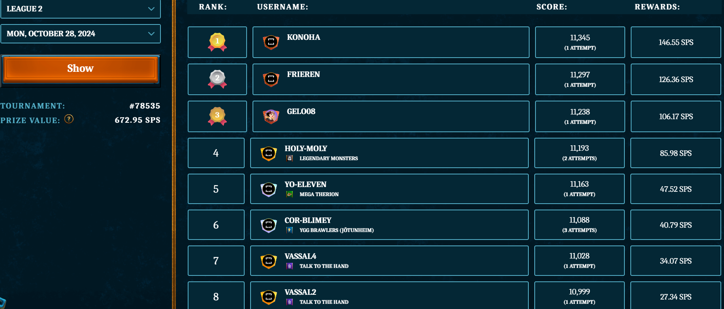Click the silver second-place medal icon
The height and width of the screenshot is (309, 724).
pos(217,79)
